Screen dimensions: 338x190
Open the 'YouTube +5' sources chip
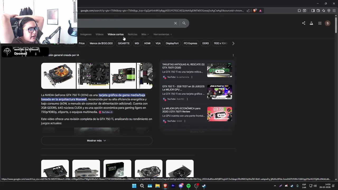(x=106, y=112)
